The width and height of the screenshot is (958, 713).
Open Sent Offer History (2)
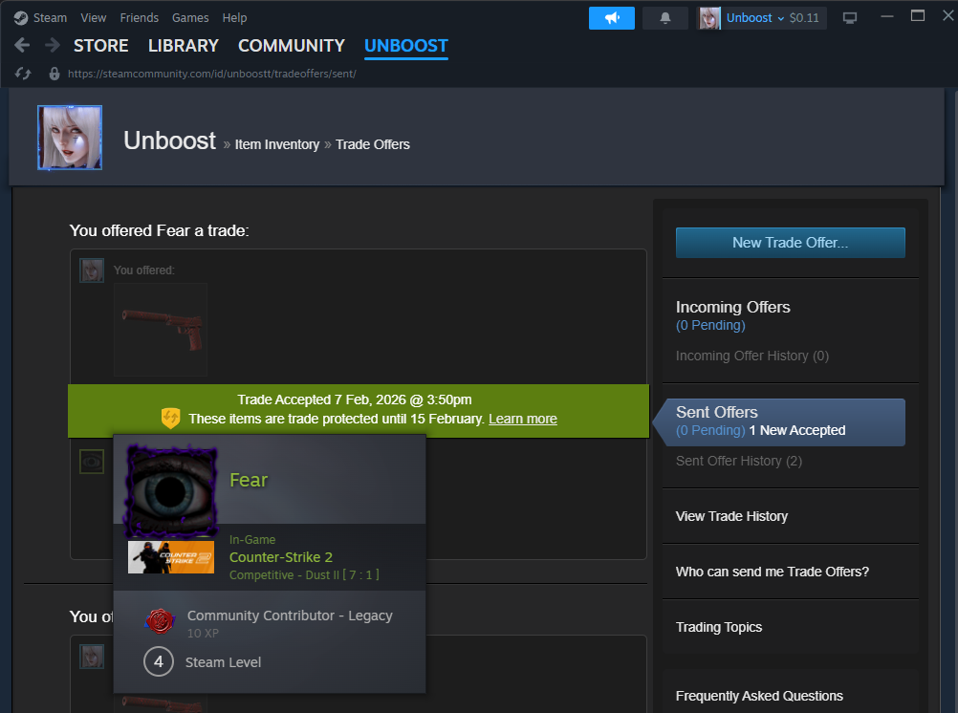tap(739, 461)
